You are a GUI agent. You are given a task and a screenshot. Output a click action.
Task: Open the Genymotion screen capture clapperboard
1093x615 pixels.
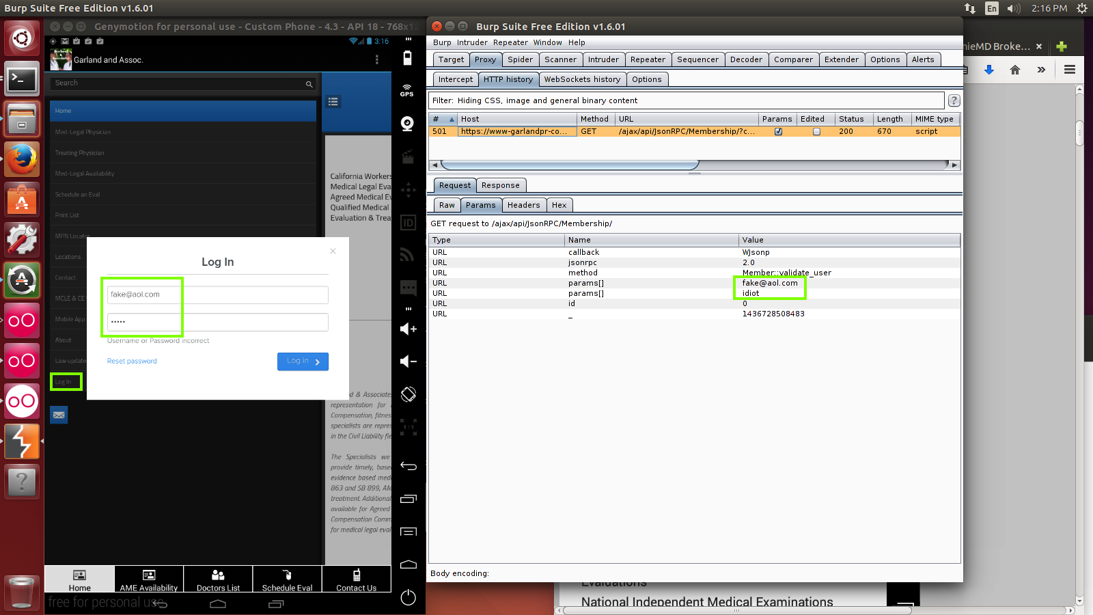pos(408,157)
